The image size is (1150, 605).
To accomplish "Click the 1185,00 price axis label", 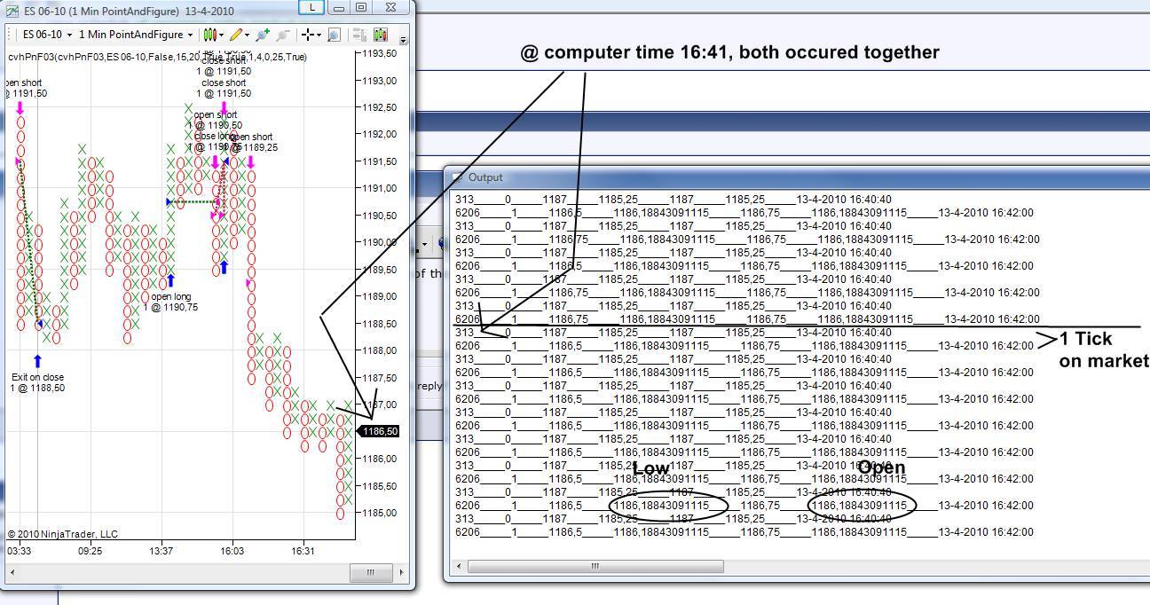I will tap(380, 513).
